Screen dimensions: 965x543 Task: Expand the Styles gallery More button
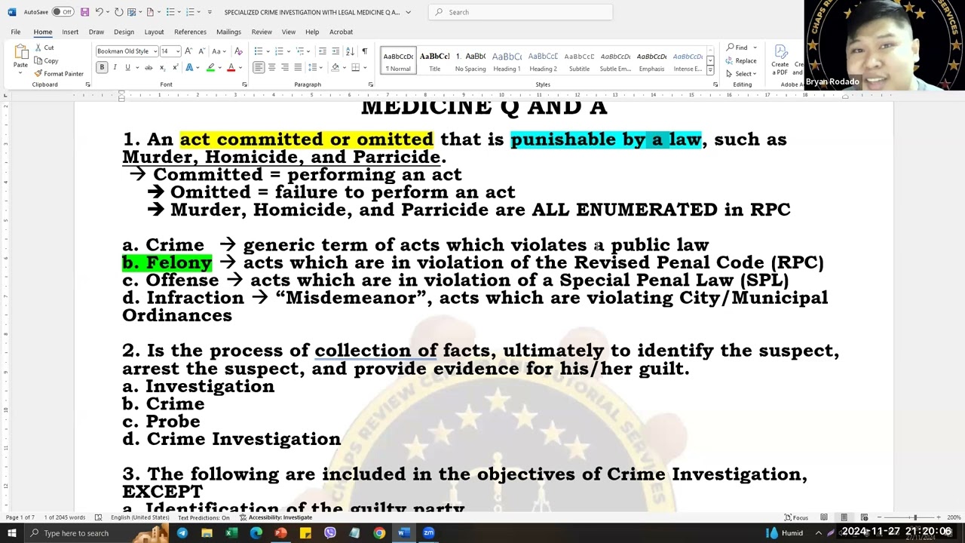(710, 70)
